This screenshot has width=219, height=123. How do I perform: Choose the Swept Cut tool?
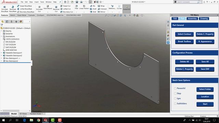[x=65, y=6]
